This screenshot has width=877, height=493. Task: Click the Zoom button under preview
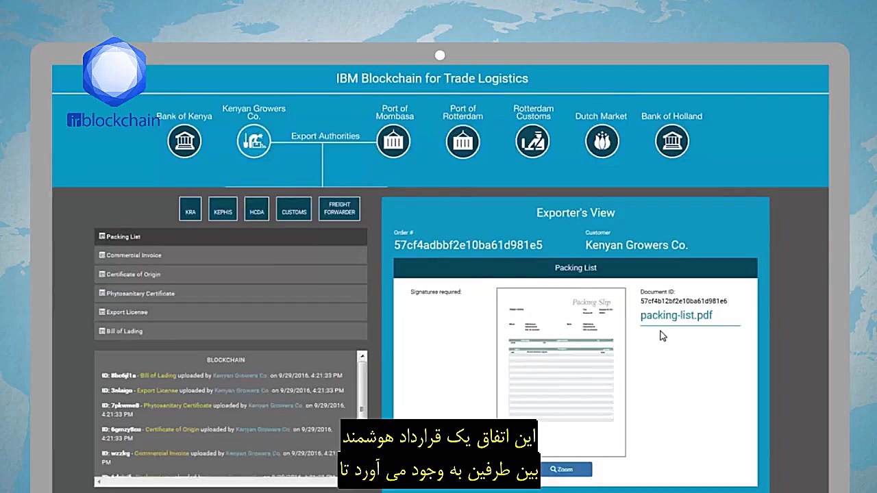click(x=567, y=469)
